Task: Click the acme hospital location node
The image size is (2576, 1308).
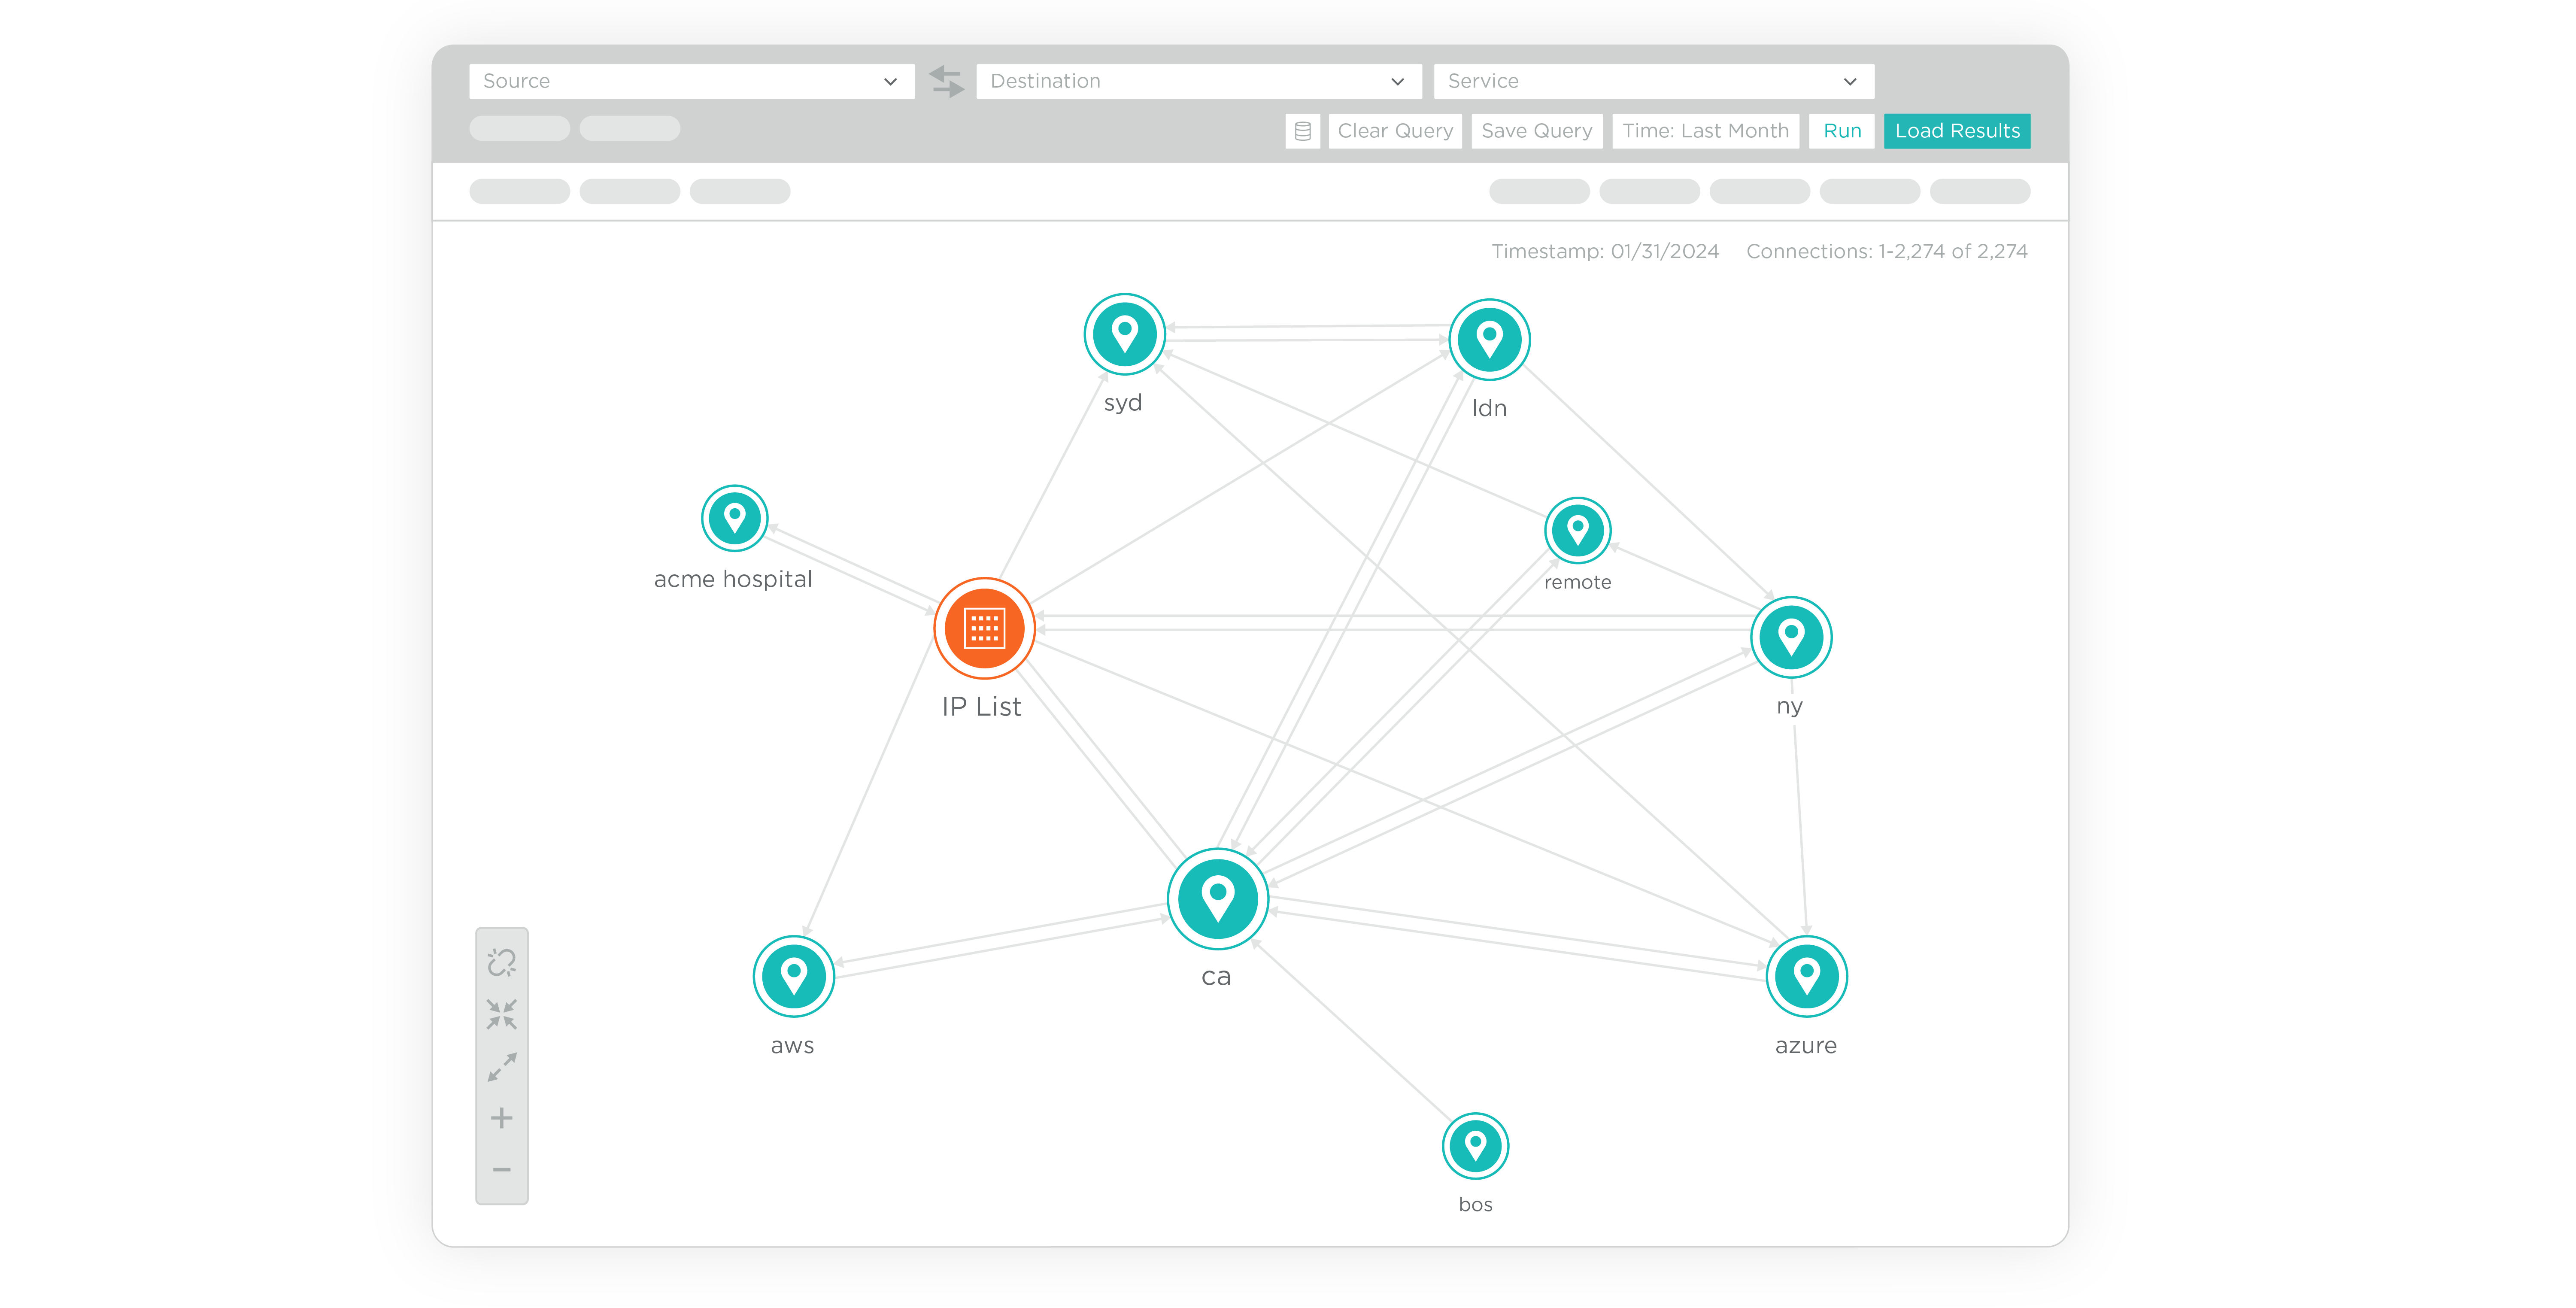Action: click(734, 518)
